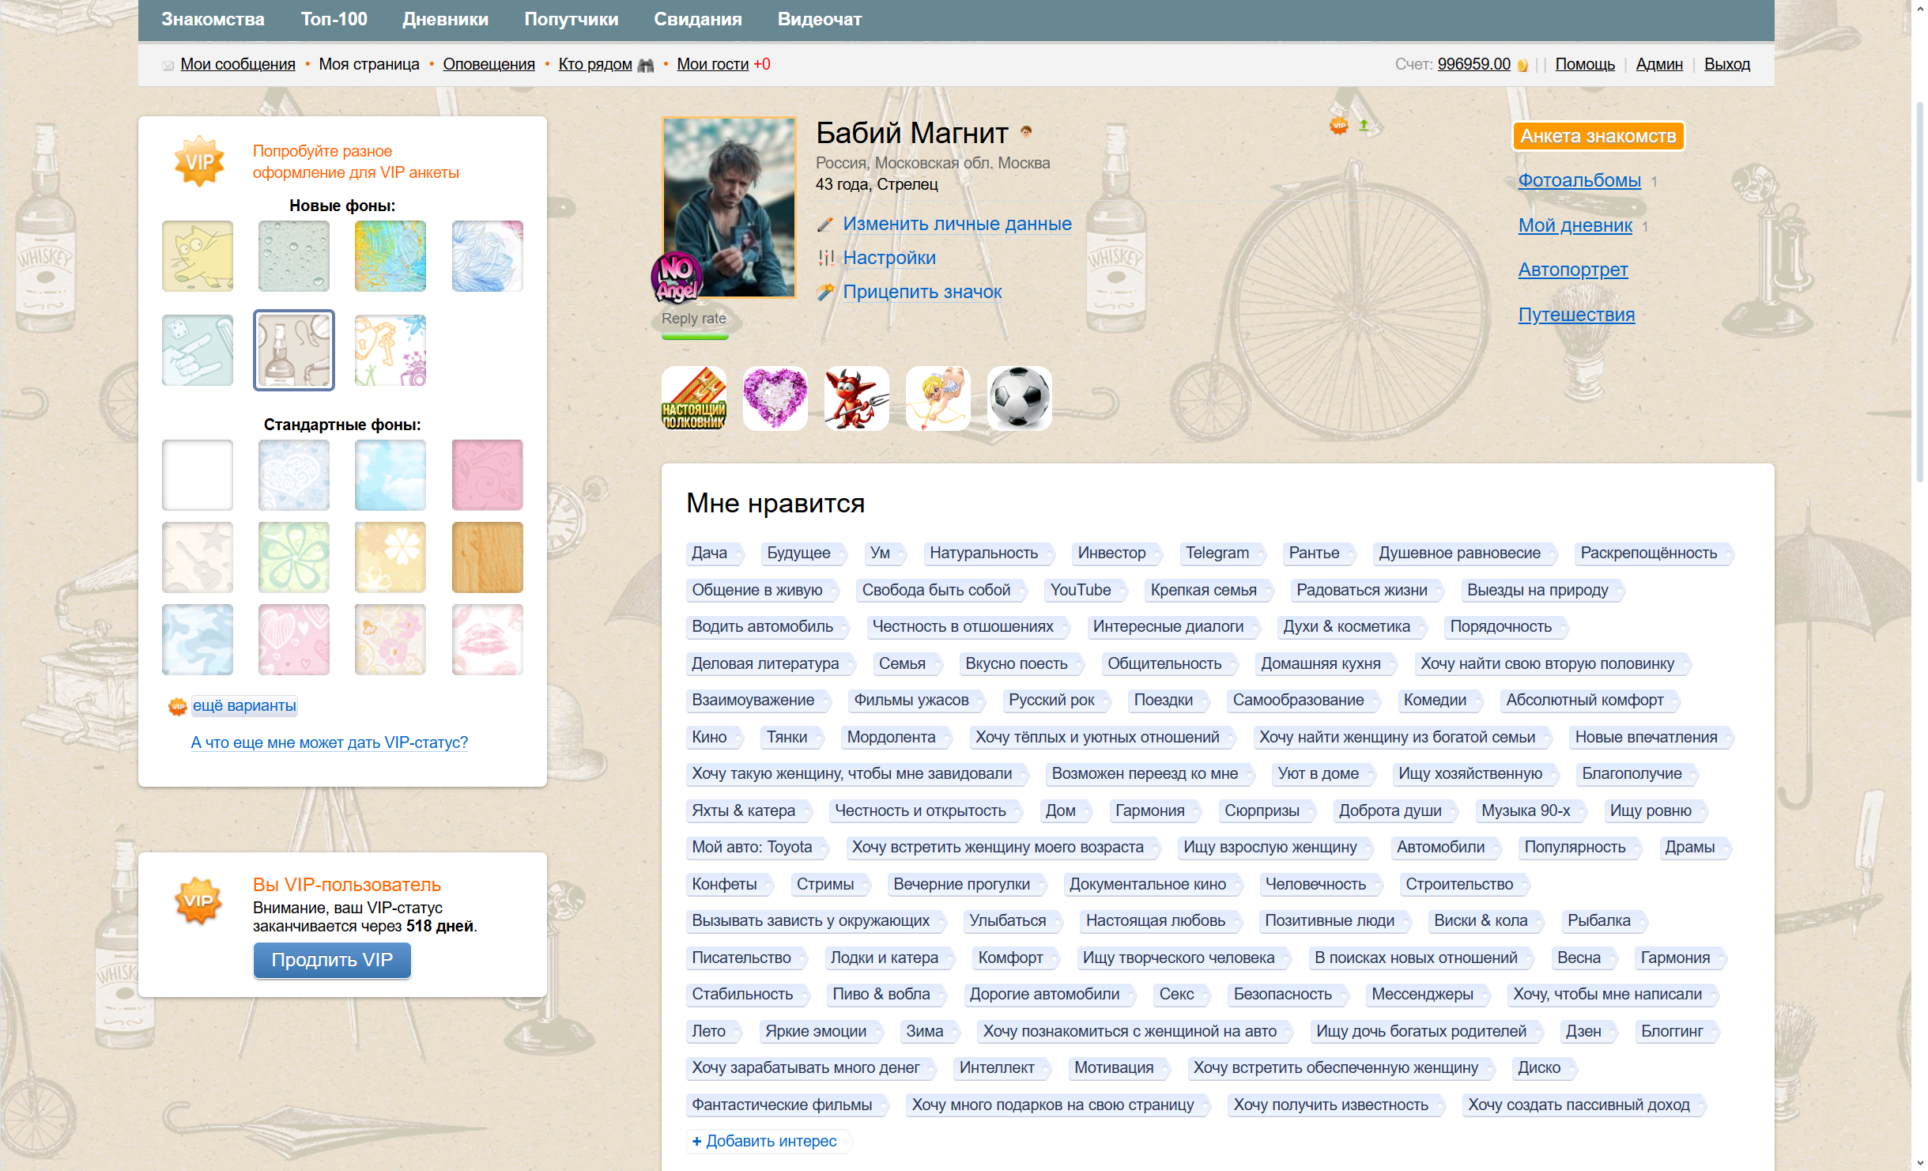Select the yellow cat background
Screen dimensions: 1928x1171
point(198,256)
